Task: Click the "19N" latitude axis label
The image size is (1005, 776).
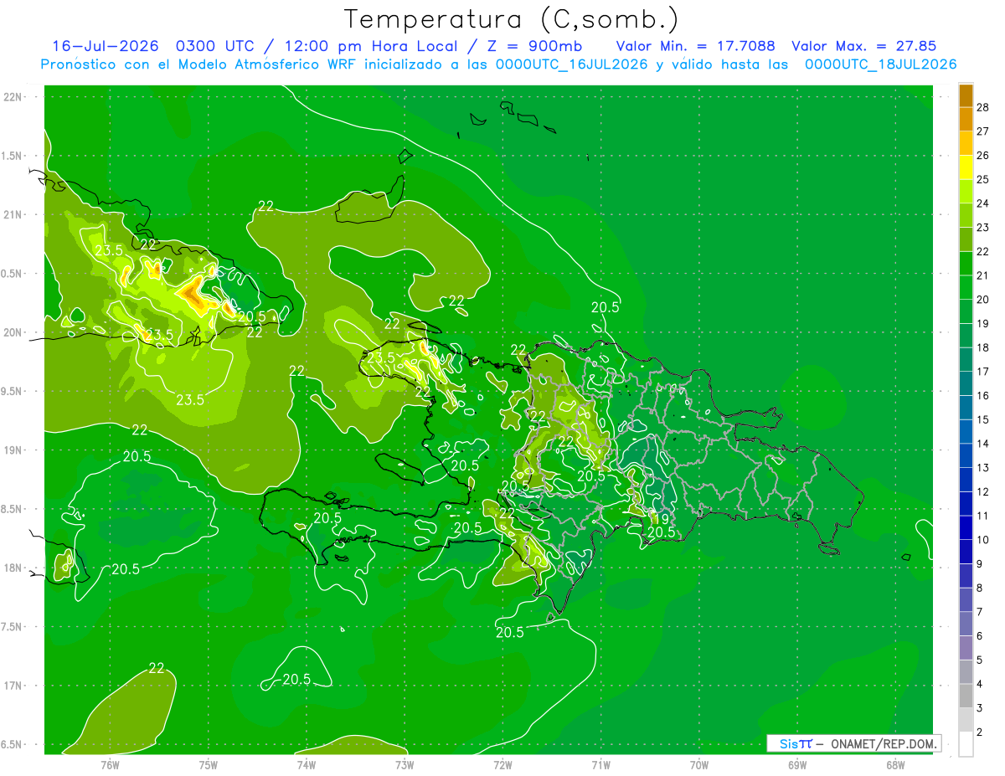Action: coord(14,450)
